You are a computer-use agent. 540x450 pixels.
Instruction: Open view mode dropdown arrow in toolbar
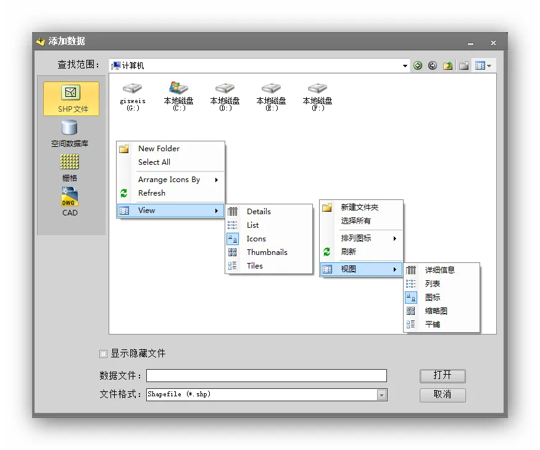coord(489,65)
